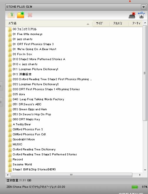This screenshot has height=194, width=148.
Task: Select Oxford Reading Tree Dictionary folder
Action: click(32, 149)
